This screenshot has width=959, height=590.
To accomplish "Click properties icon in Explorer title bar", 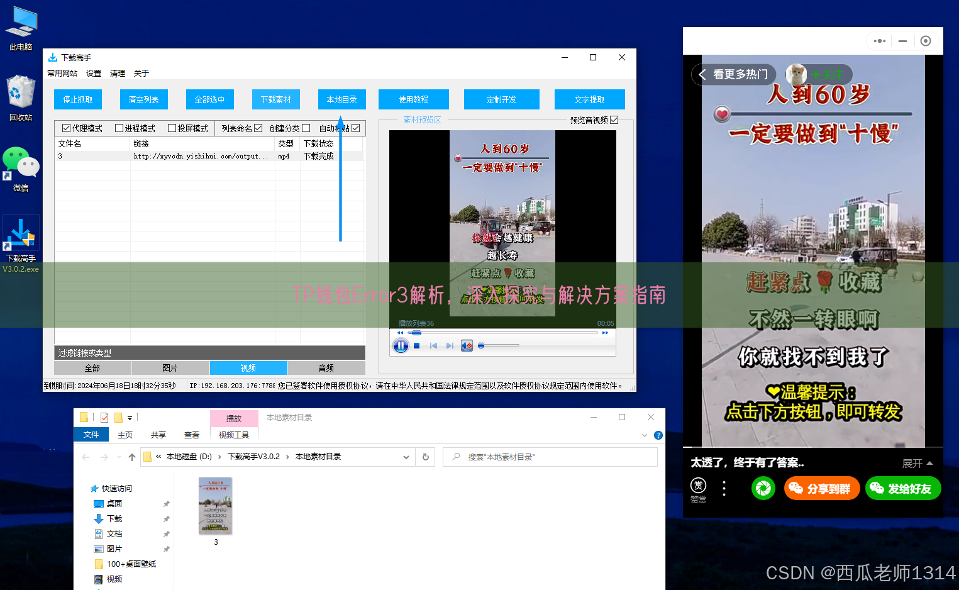I will pyautogui.click(x=104, y=418).
